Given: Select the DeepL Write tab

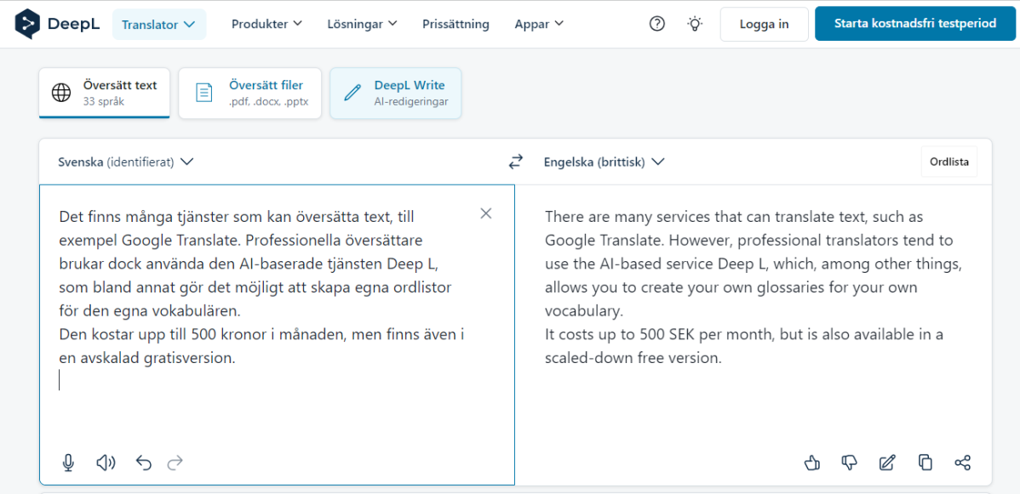Looking at the screenshot, I should [x=395, y=93].
